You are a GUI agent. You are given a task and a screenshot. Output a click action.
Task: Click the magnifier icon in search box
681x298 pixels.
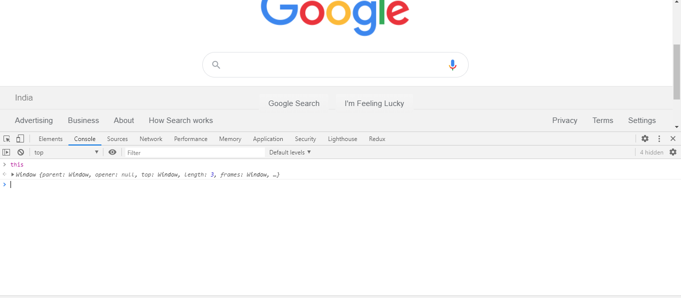pyautogui.click(x=216, y=65)
